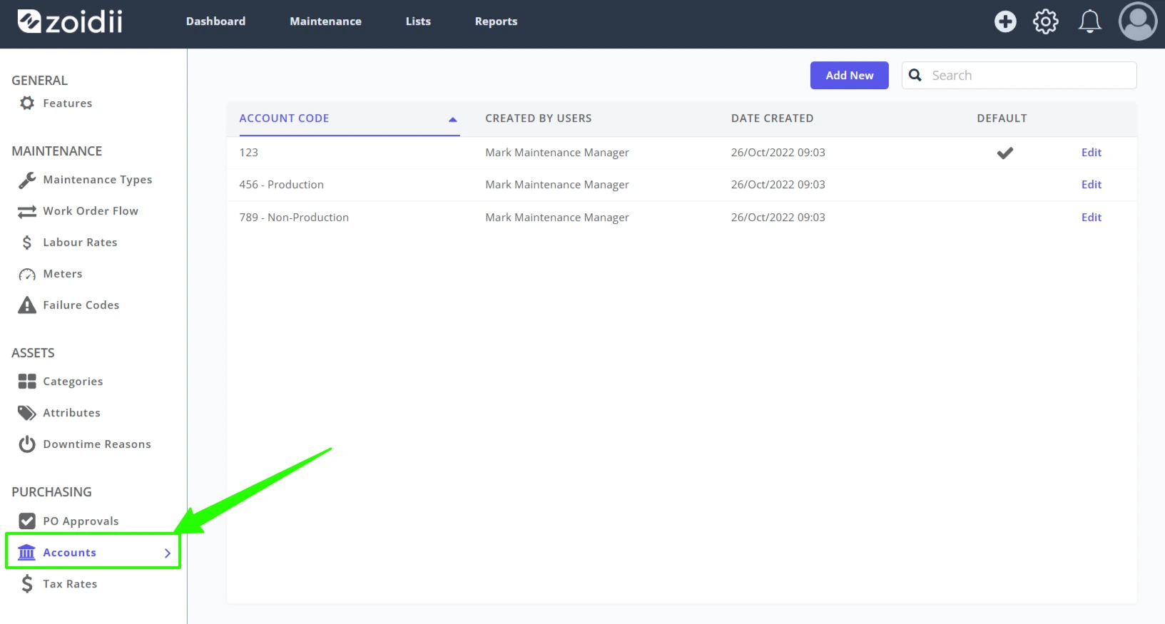Click PO Approvals checkbox icon
Viewport: 1165px width, 624px height.
pyautogui.click(x=27, y=521)
